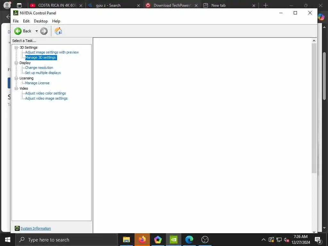Screen dimensions: 328x246
Task: Click the NVIDIA Control Panel taskbar icon
Action: pyautogui.click(x=174, y=240)
